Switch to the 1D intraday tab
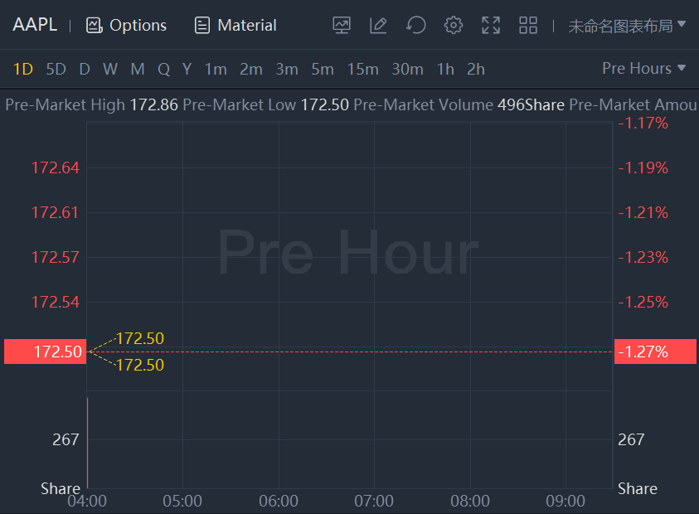 click(x=22, y=70)
